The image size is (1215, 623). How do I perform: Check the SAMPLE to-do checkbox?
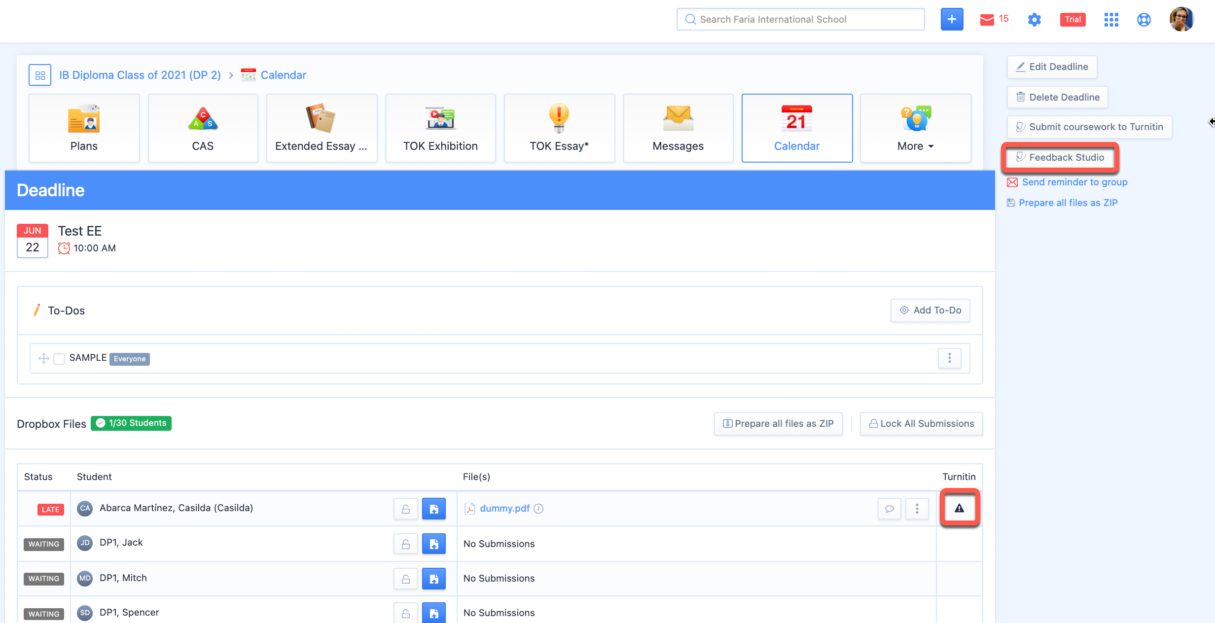(x=59, y=358)
